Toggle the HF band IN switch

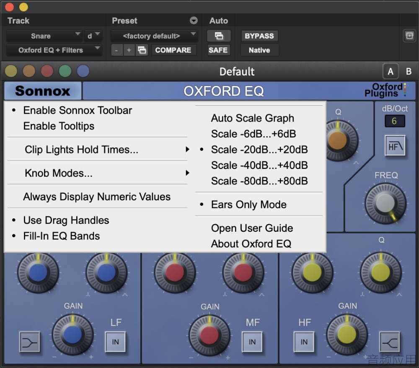pyautogui.click(x=304, y=342)
